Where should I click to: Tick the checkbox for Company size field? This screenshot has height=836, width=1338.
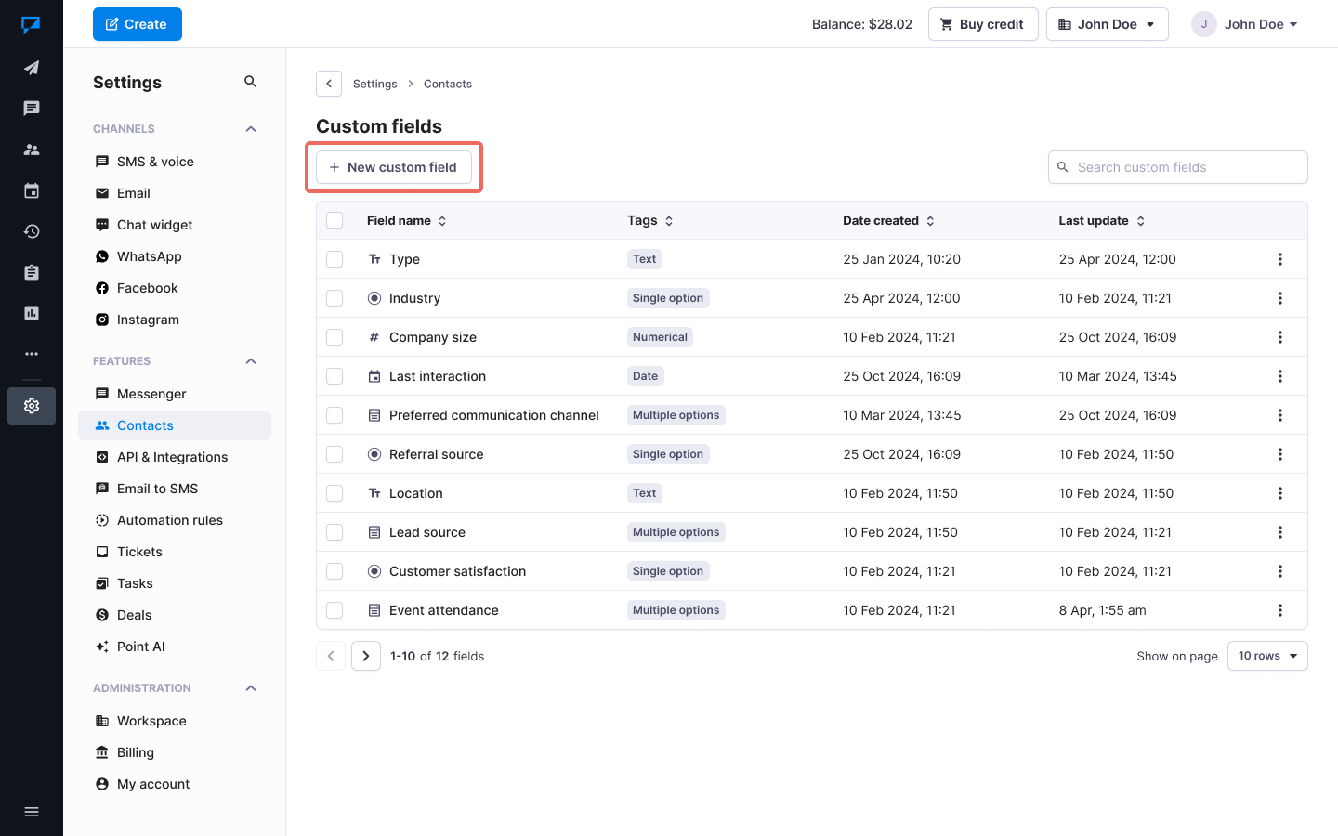click(x=334, y=337)
